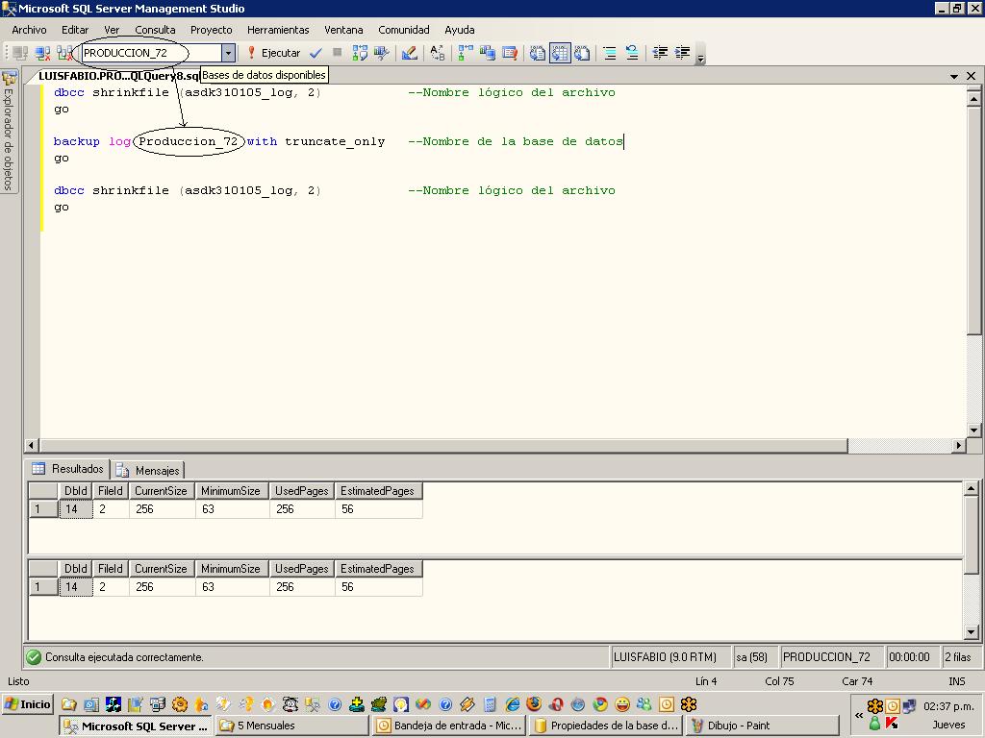This screenshot has width=985, height=738.
Task: Click the green success icon in status bar
Action: 33,657
